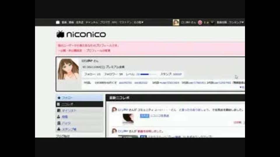Click the profile level progress bar
Image resolution: width=280 pixels, height=157 pixels.
(x=148, y=74)
